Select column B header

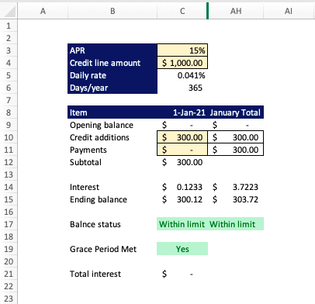point(112,11)
